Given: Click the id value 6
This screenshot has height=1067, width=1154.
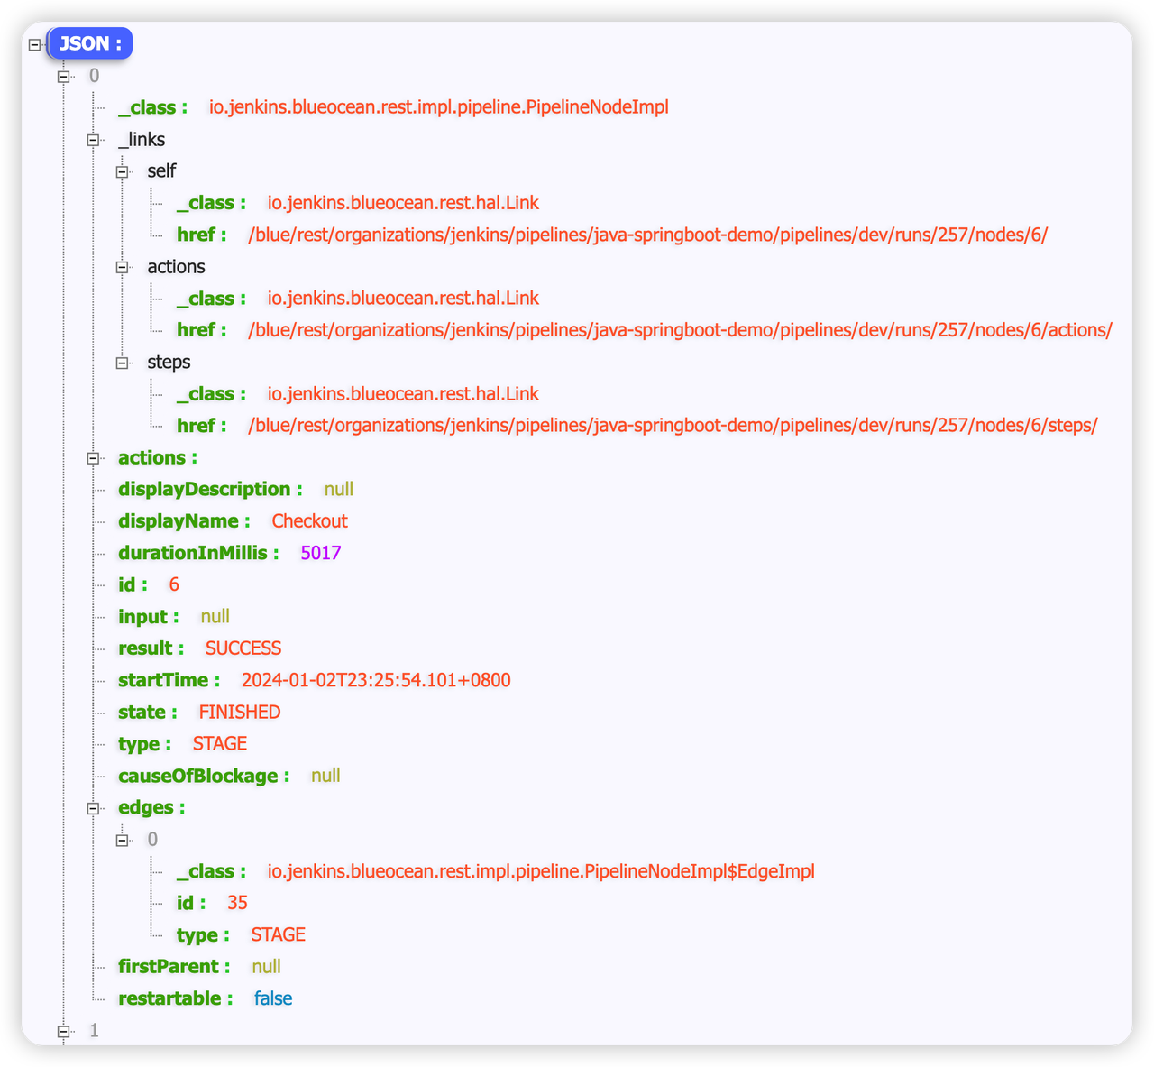Looking at the screenshot, I should pyautogui.click(x=174, y=584).
